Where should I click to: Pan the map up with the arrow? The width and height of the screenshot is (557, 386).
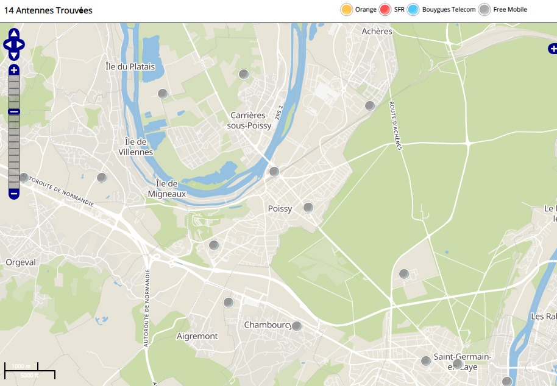tap(14, 33)
